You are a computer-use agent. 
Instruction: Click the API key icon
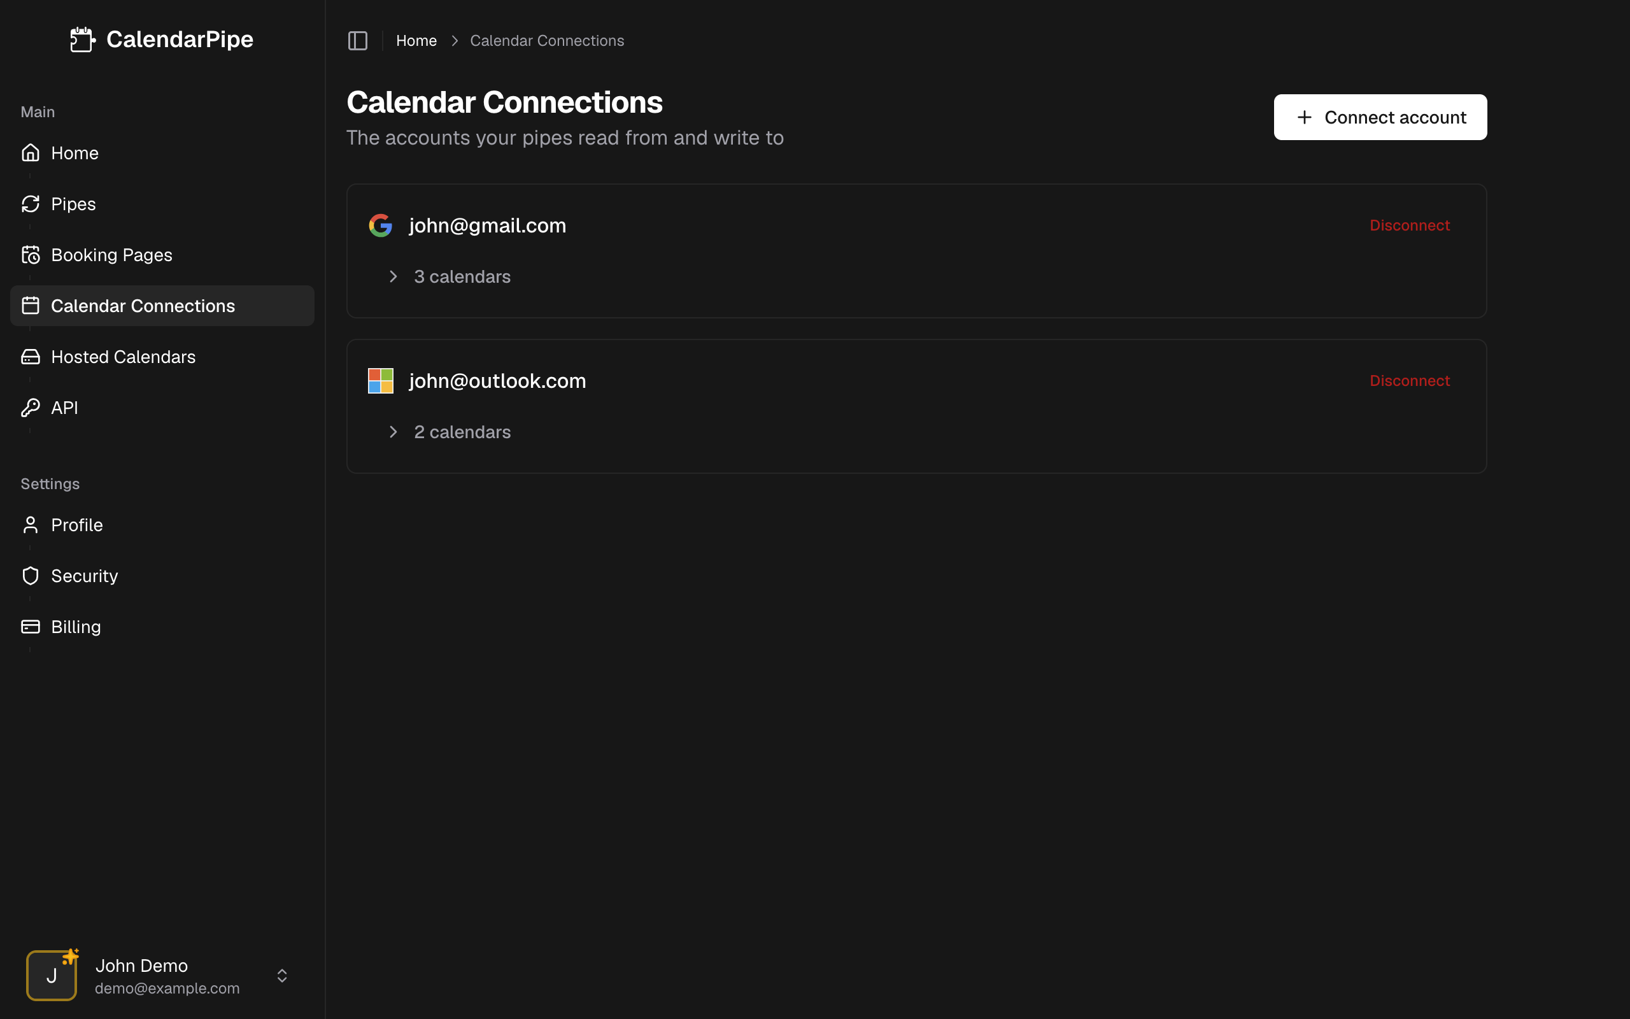tap(31, 408)
